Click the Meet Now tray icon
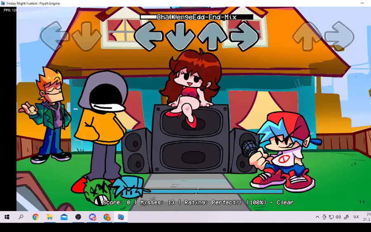The height and width of the screenshot is (232, 371). pos(324,217)
